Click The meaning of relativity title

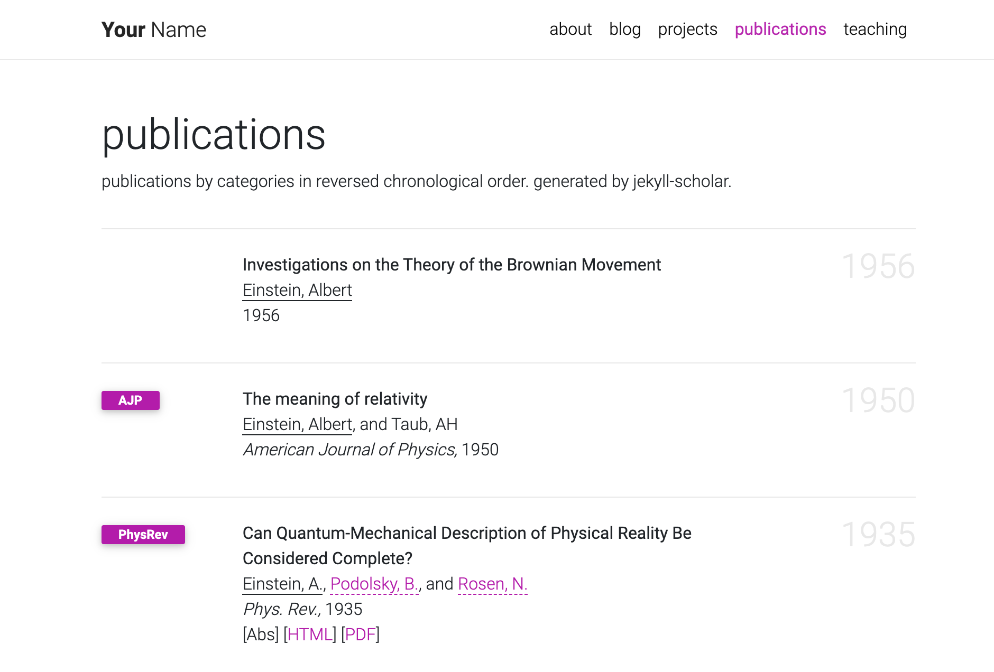(x=335, y=399)
